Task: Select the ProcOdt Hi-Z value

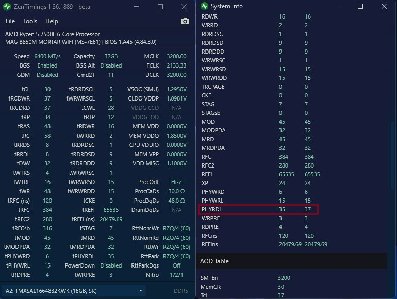Action: coord(176,182)
